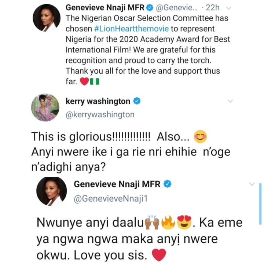Image resolution: width=264 pixels, height=264 pixels.
Task: Expand options chevron on Kerry's tweet
Action: (230, 101)
